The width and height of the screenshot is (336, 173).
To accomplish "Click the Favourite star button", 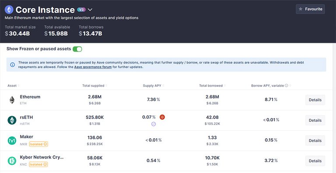I will point(310,9).
